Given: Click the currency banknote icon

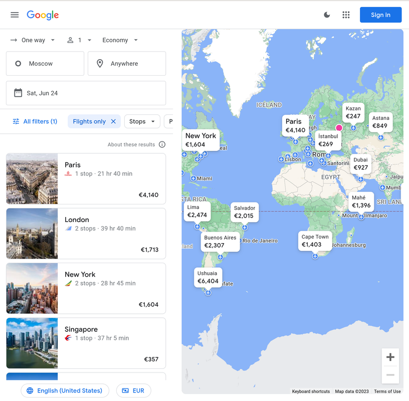Looking at the screenshot, I should (x=125, y=390).
